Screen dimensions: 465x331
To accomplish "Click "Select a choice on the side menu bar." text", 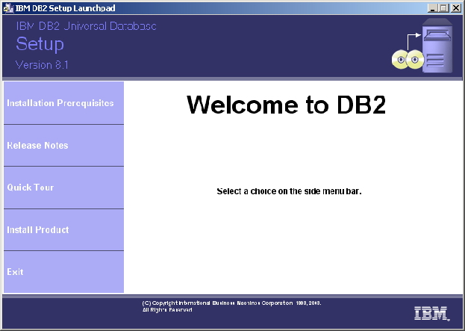I will 289,191.
